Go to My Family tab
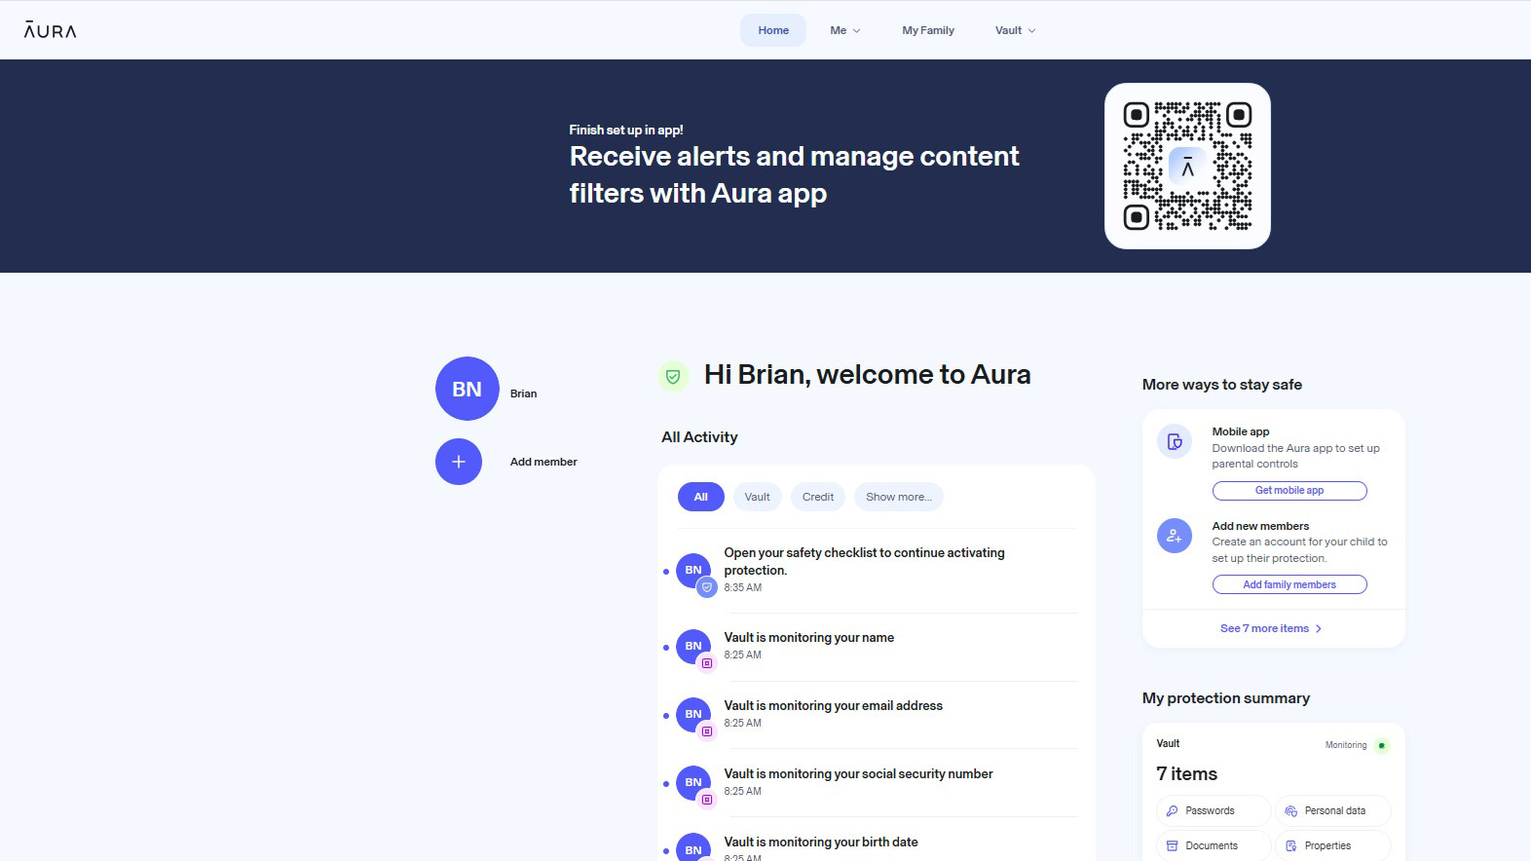The image size is (1531, 861). tap(928, 30)
